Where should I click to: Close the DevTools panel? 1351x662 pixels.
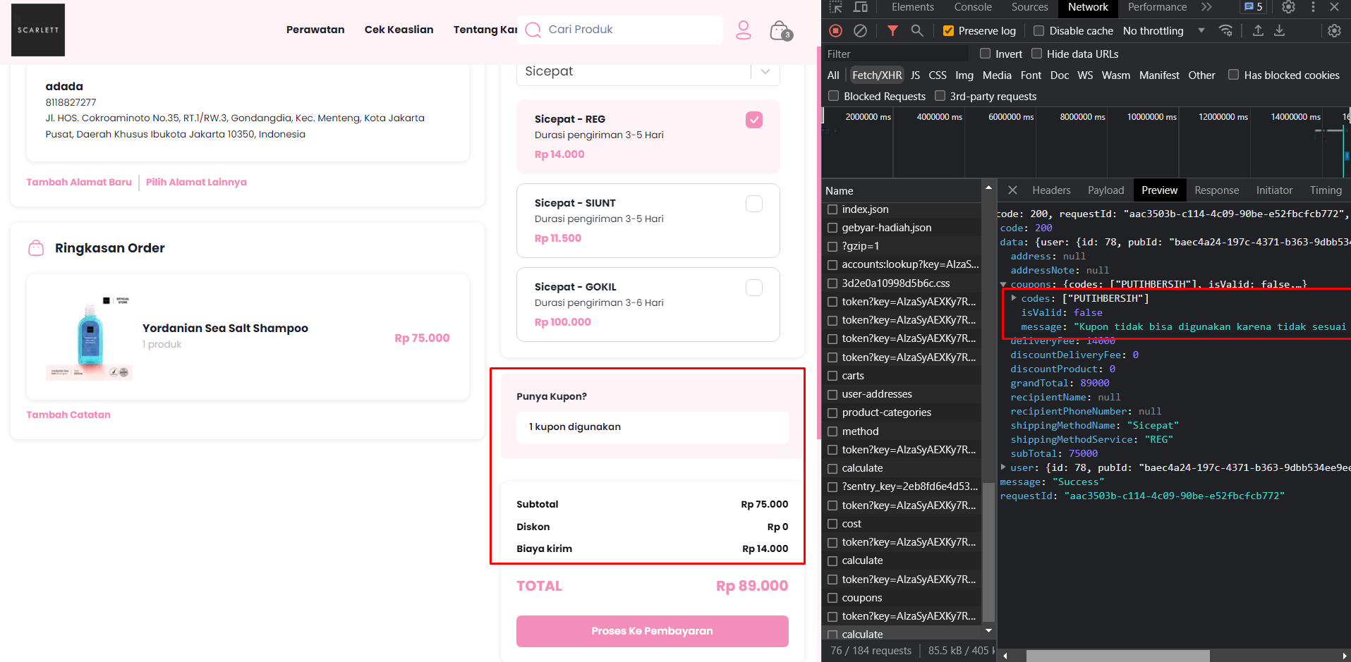point(1334,7)
